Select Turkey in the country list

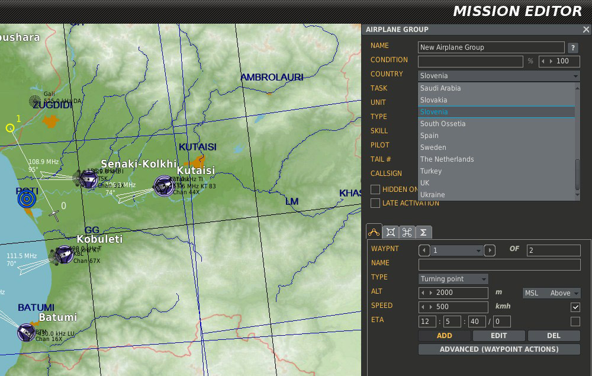tap(431, 171)
